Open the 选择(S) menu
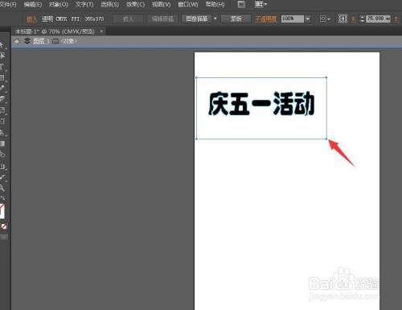The height and width of the screenshot is (310, 402). (109, 5)
